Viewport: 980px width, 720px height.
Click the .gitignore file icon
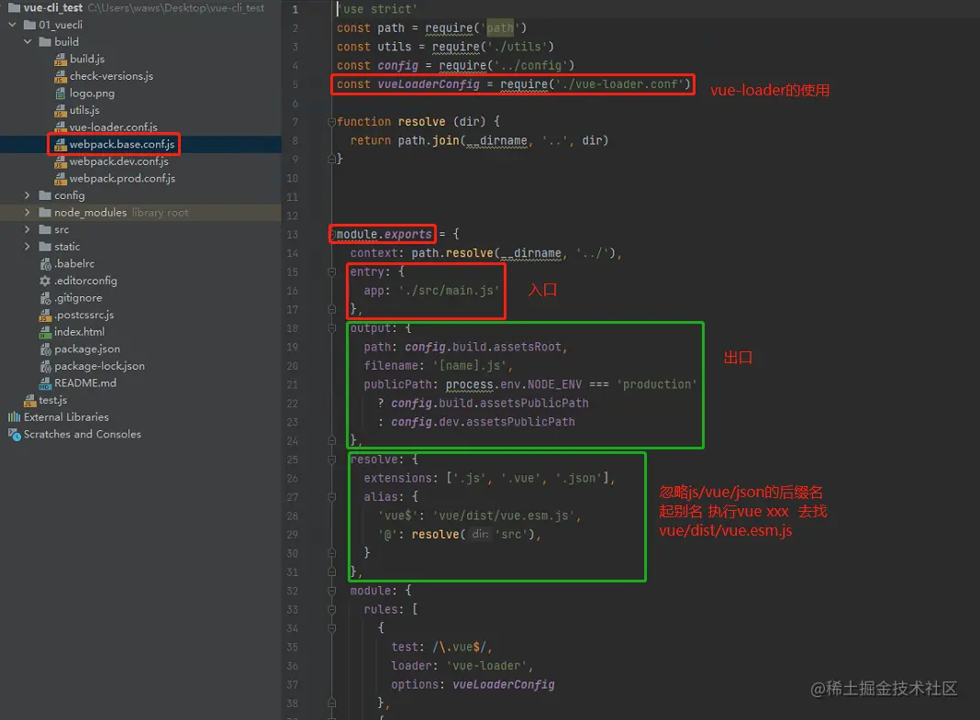(x=45, y=298)
